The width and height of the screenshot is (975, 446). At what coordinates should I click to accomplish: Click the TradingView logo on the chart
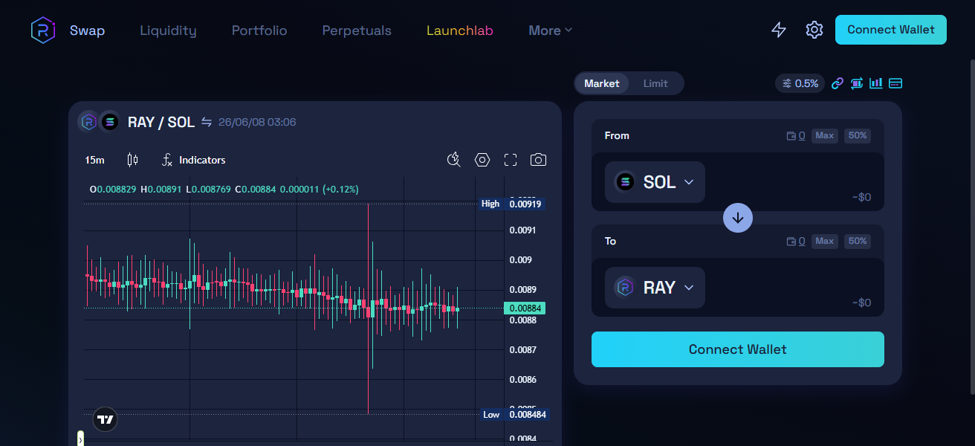click(106, 419)
